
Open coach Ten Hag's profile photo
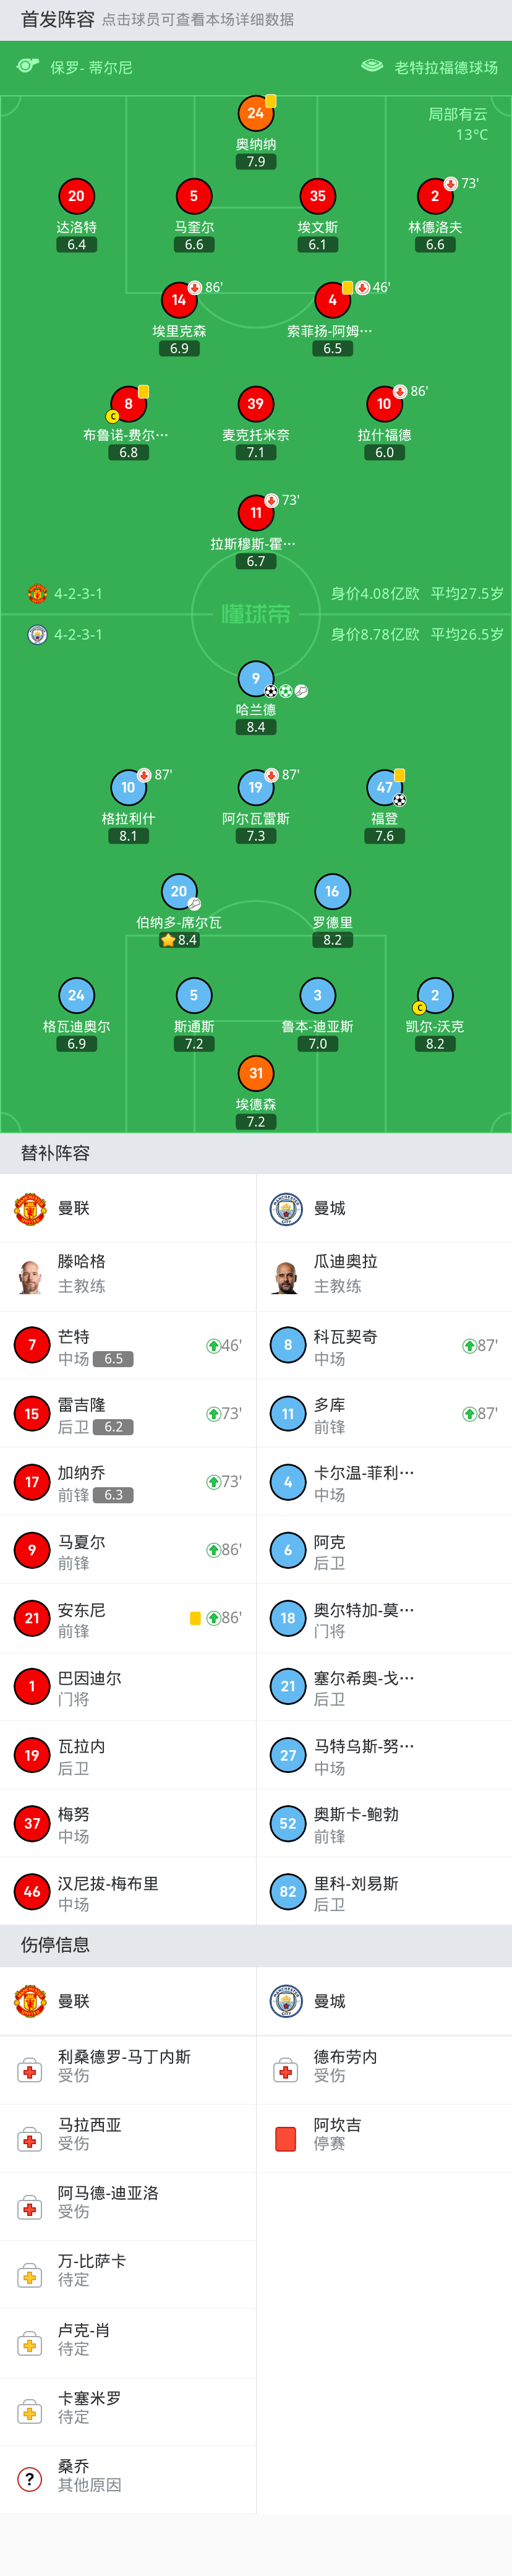[x=30, y=1276]
